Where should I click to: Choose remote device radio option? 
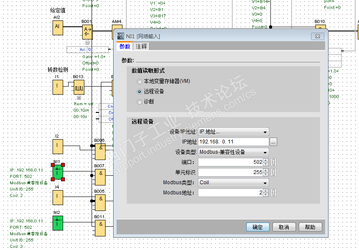point(139,92)
